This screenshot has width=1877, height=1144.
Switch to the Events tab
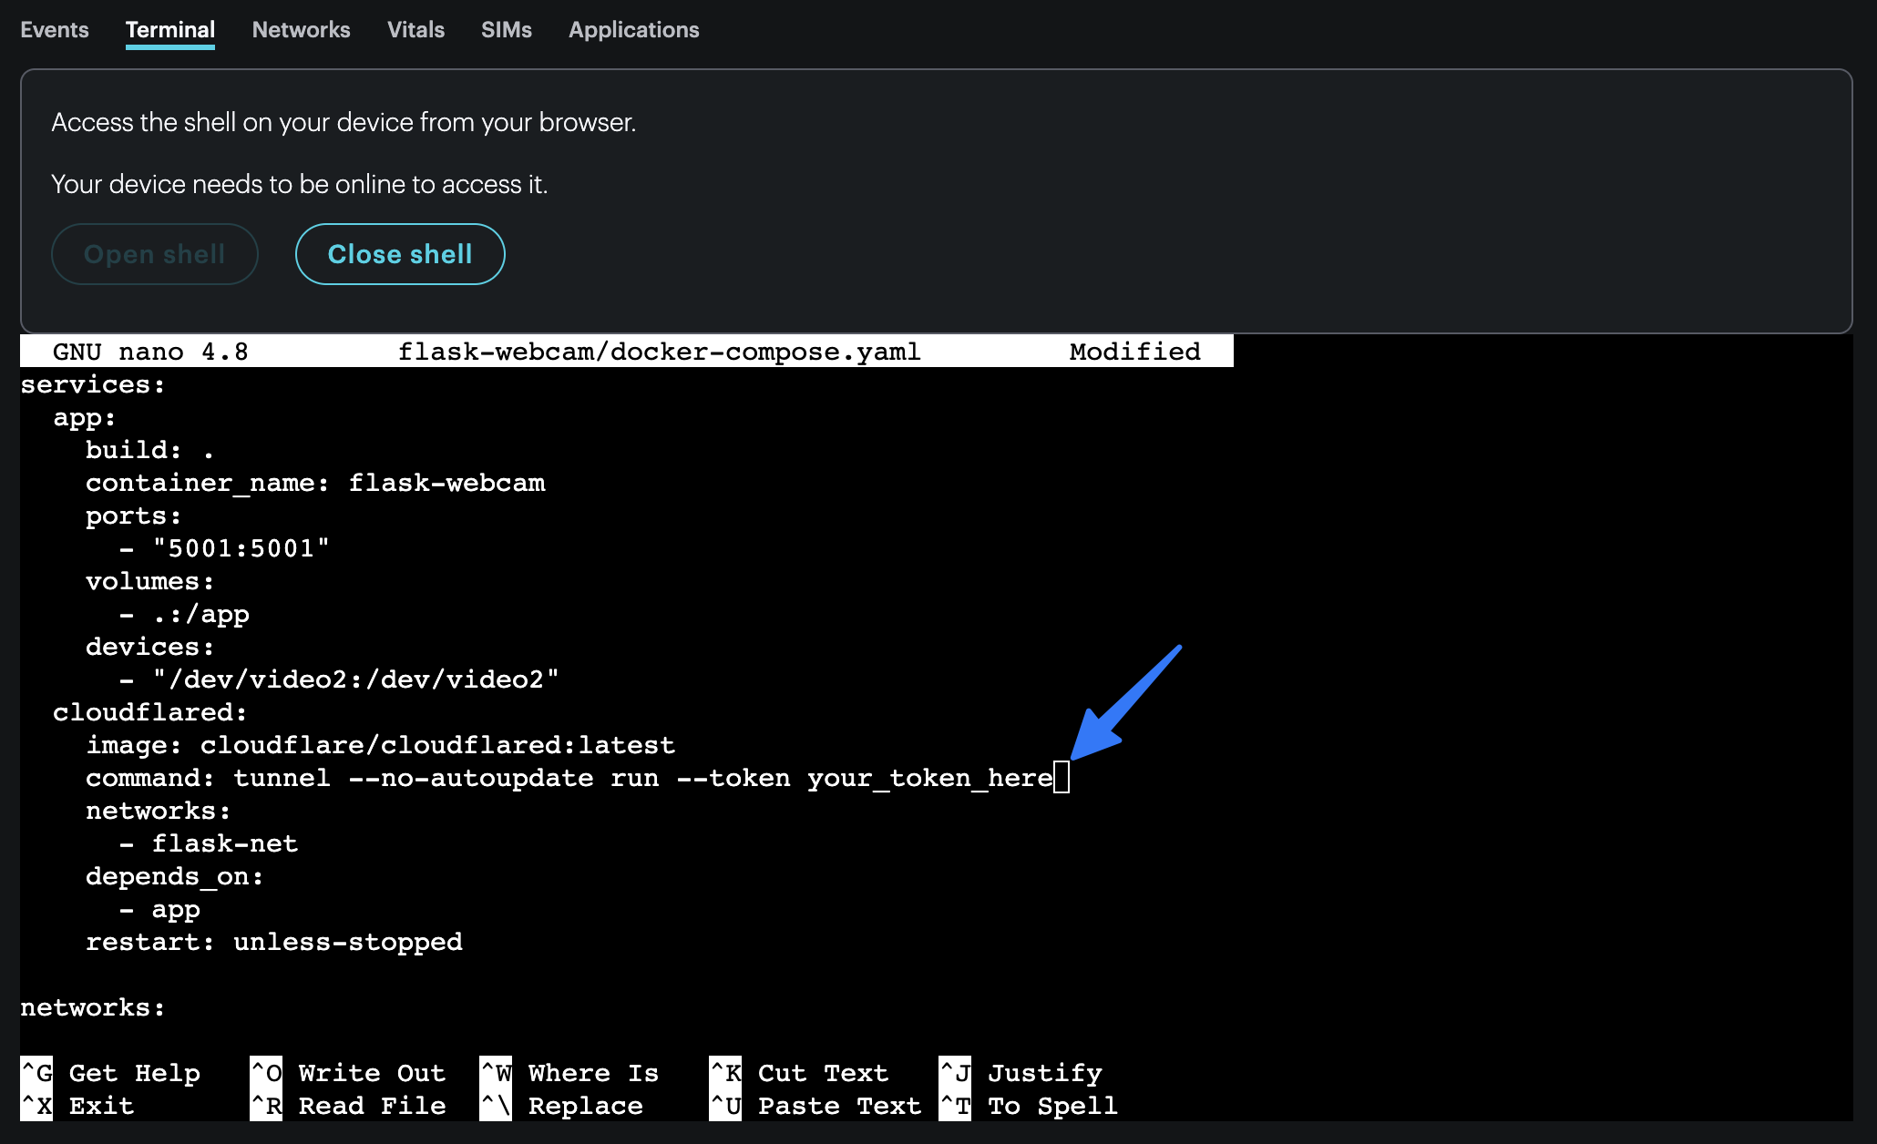pyautogui.click(x=55, y=30)
